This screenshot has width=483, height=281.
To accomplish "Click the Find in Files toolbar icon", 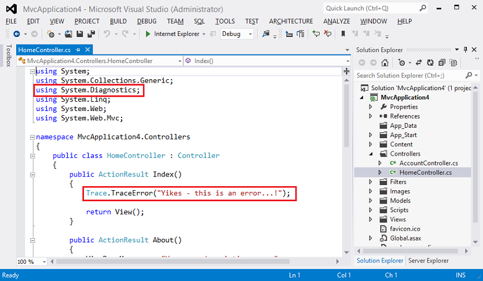I will 266,34.
